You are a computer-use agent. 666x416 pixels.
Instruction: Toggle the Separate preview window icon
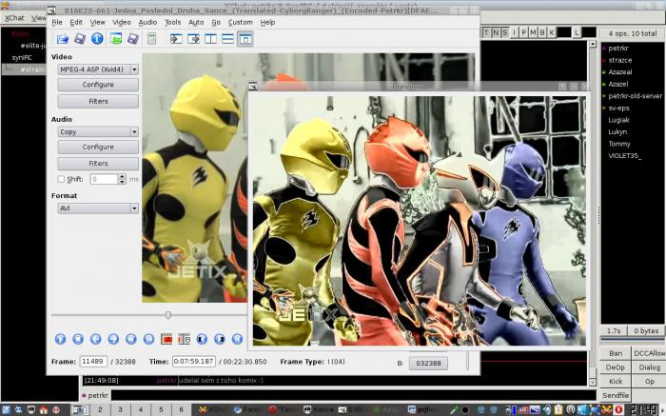tap(245, 39)
